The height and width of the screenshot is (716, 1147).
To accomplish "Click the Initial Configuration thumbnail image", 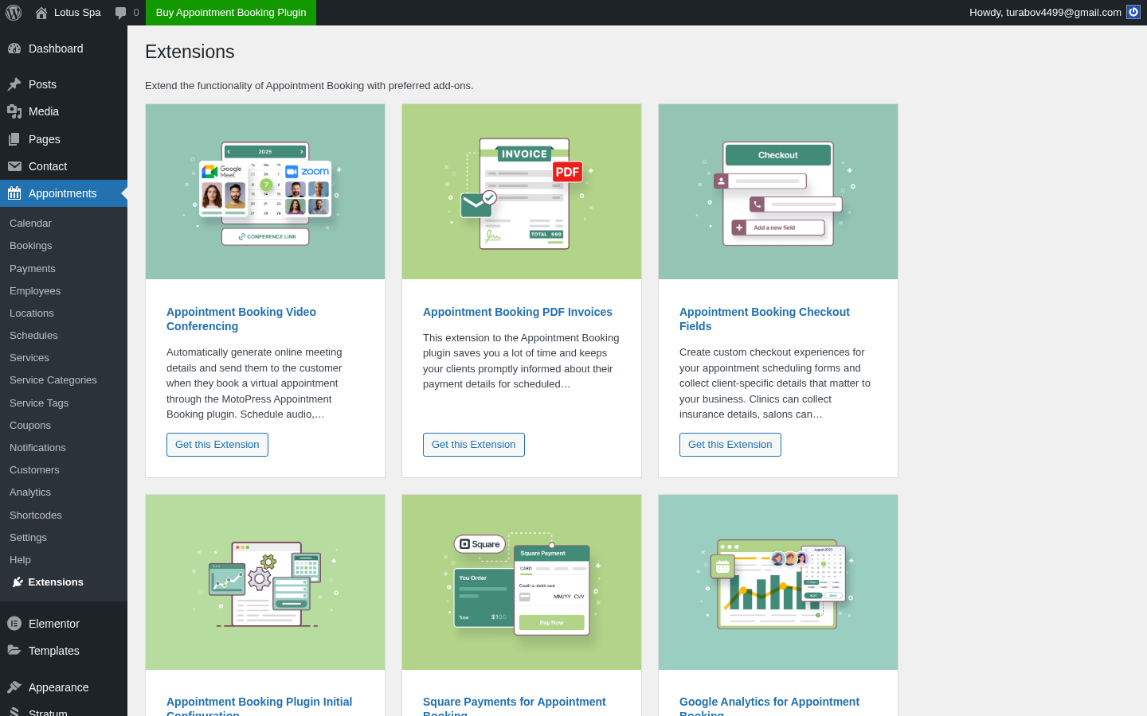I will 265,582.
